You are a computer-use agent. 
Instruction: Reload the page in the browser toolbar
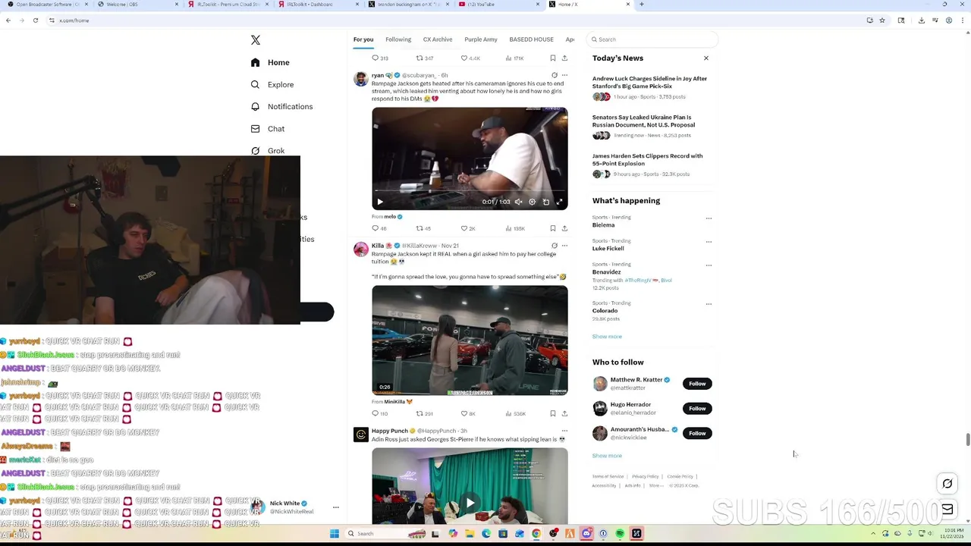(x=36, y=20)
